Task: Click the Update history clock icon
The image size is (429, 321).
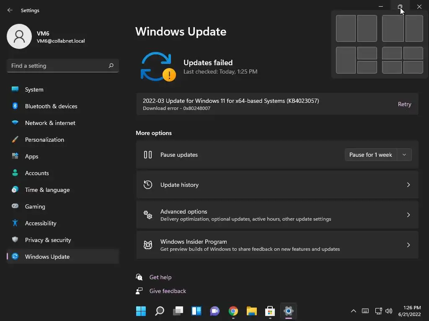Action: coord(148,185)
